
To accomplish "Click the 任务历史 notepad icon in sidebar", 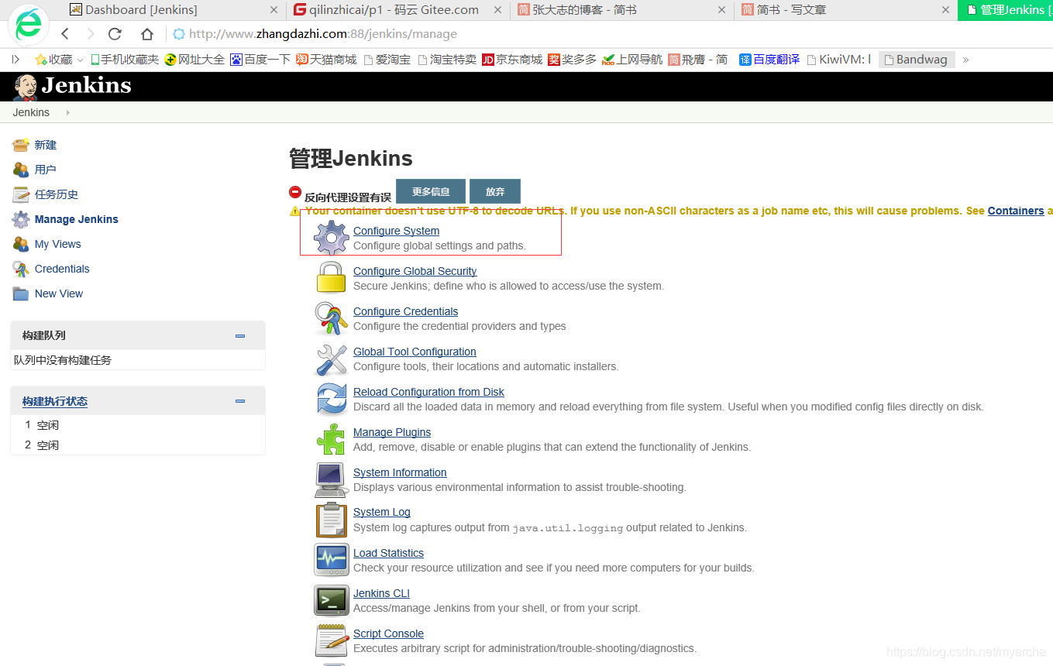I will 21,194.
